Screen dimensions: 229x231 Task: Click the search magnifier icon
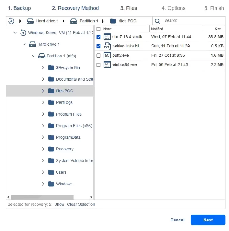(x=157, y=21)
